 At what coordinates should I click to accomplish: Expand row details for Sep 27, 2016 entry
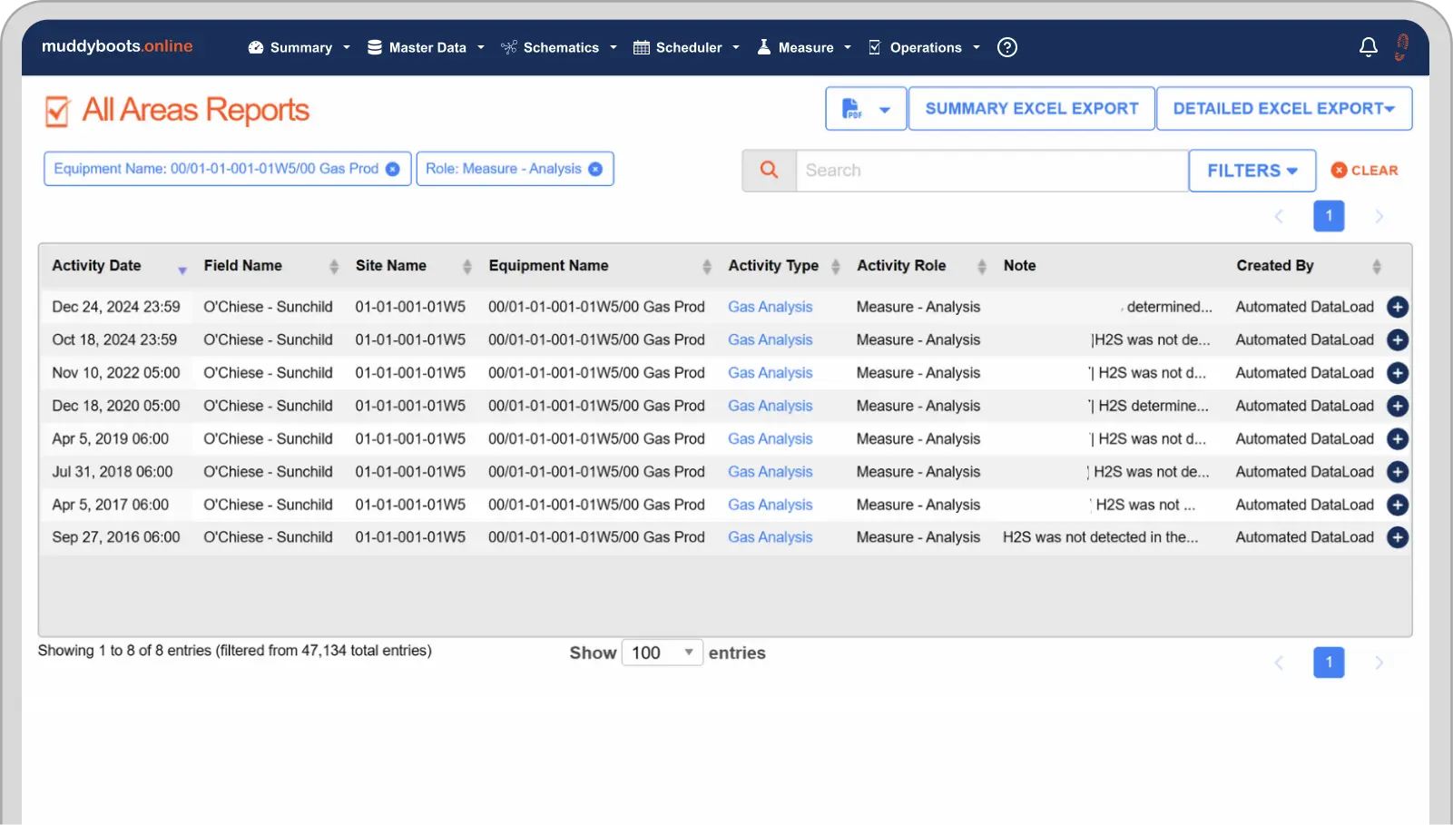1398,537
